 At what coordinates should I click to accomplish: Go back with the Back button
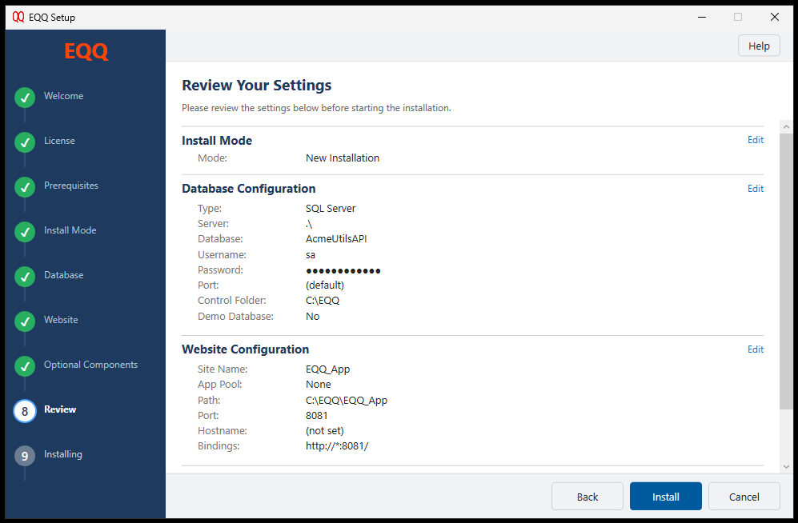click(587, 497)
